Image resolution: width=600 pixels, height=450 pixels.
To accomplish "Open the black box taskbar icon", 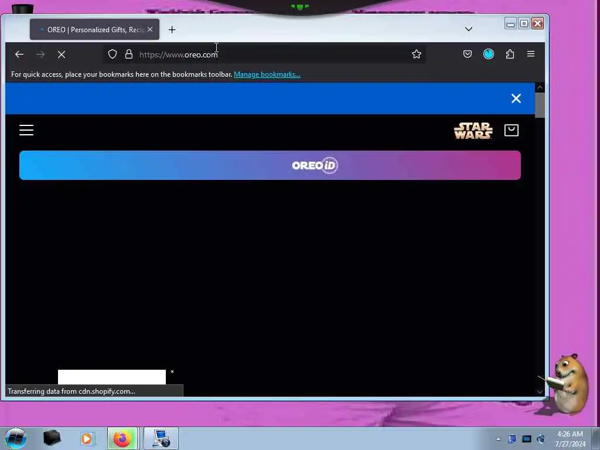I will [x=52, y=438].
